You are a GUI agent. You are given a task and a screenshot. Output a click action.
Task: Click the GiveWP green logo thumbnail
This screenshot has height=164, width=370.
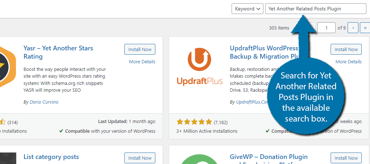pos(199,159)
